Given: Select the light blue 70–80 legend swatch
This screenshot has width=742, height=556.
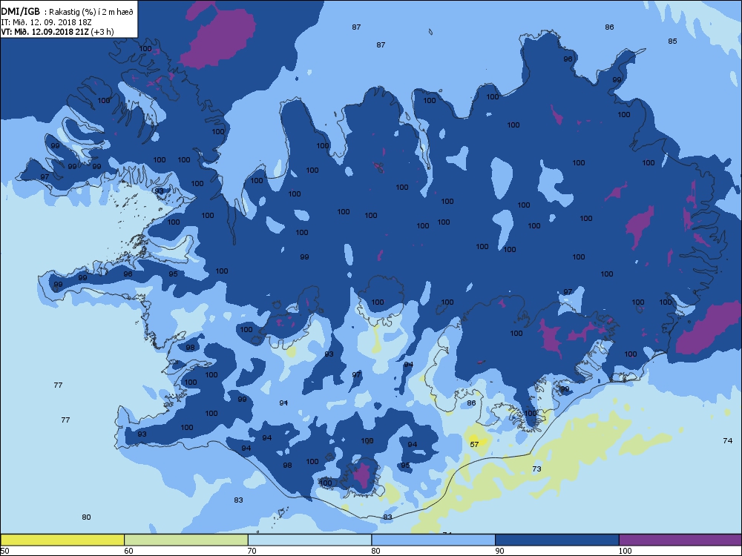Looking at the screenshot, I should click(x=309, y=540).
